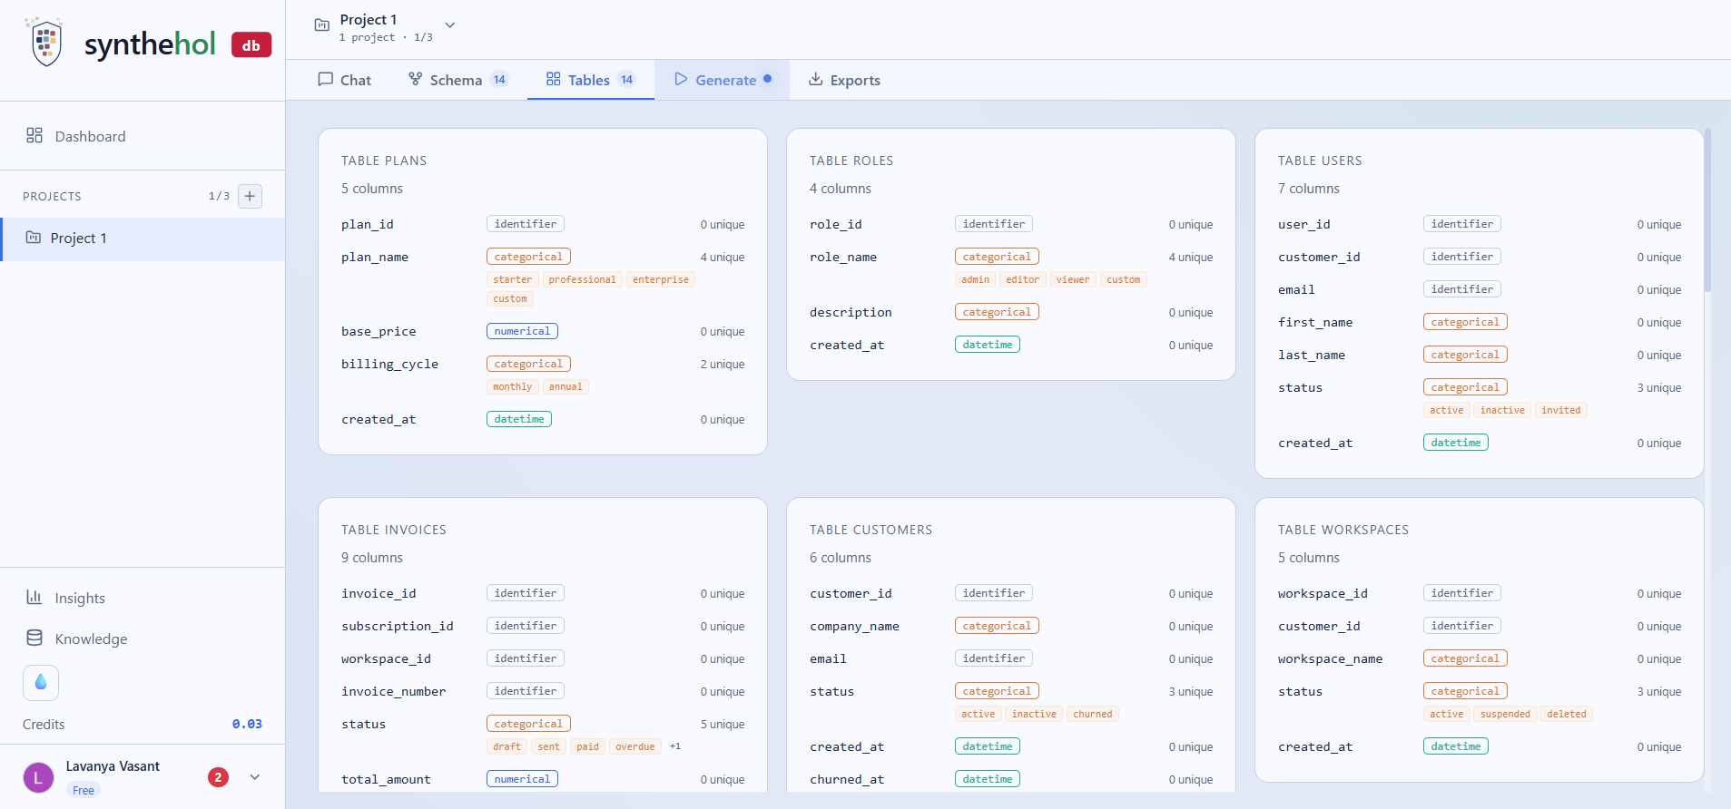This screenshot has height=809, width=1731.
Task: Click the invited status value tag
Action: click(1561, 410)
